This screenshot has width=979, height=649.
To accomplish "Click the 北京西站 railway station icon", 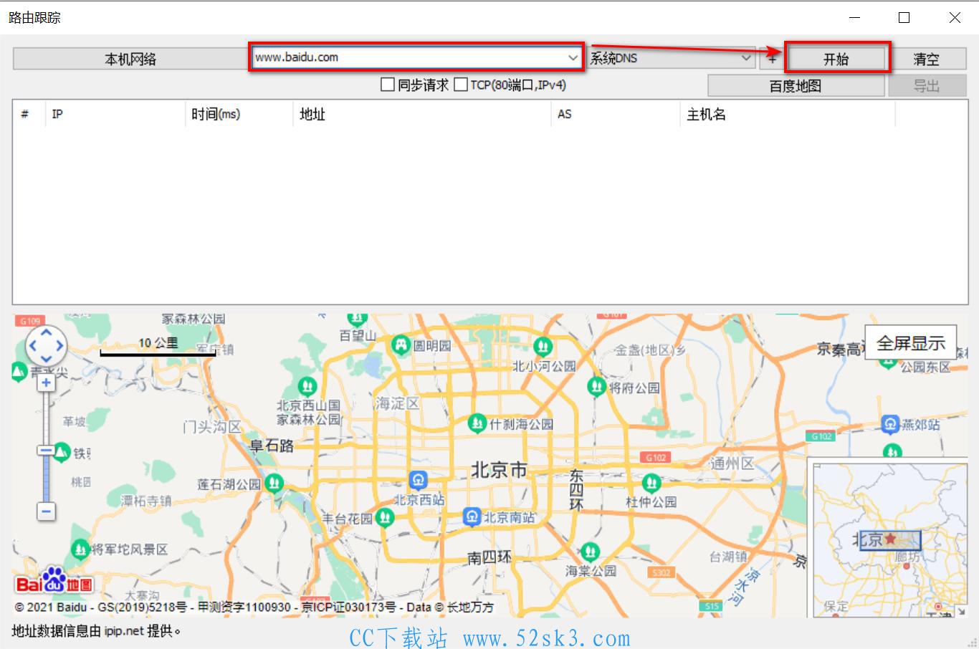I will click(418, 479).
